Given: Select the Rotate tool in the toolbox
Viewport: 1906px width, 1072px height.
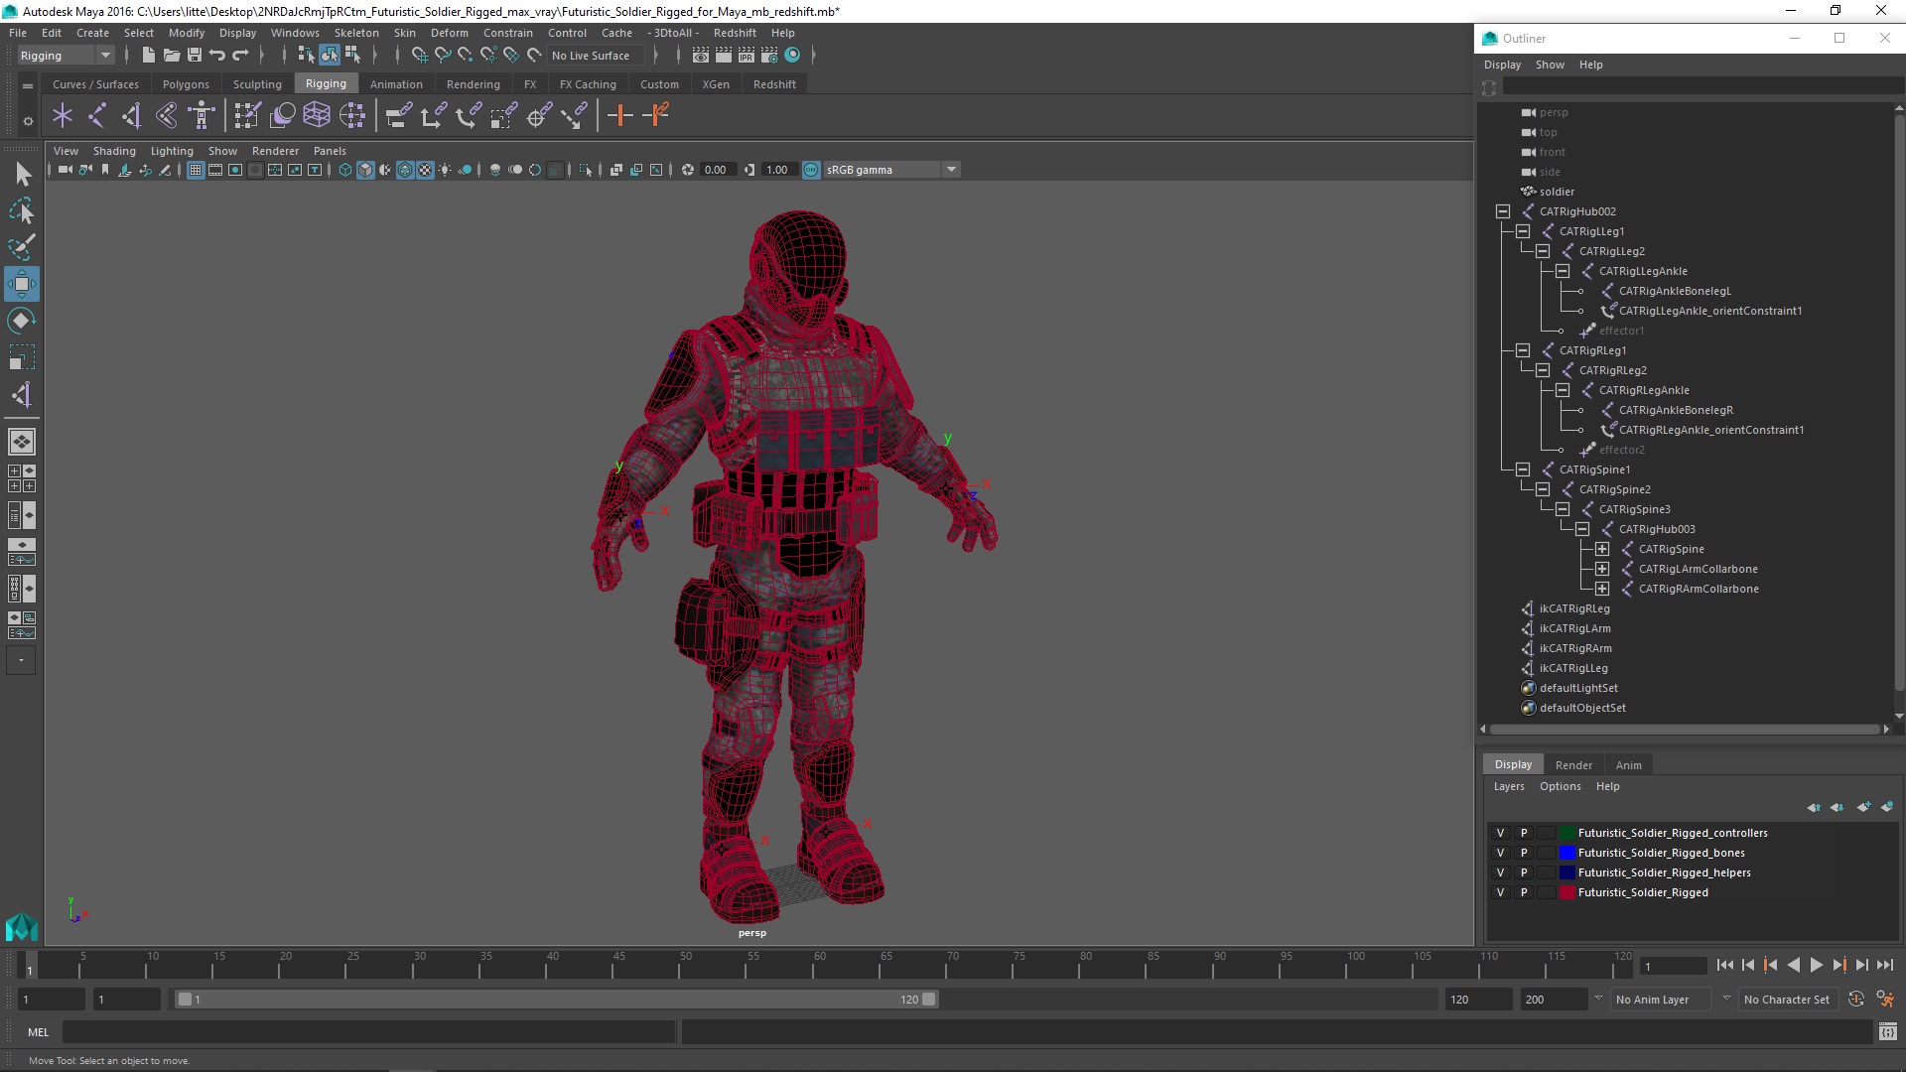Looking at the screenshot, I should [x=21, y=321].
